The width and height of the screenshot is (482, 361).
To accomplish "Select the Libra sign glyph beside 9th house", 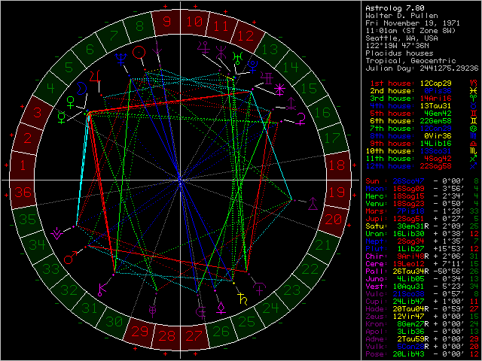I will [474, 144].
